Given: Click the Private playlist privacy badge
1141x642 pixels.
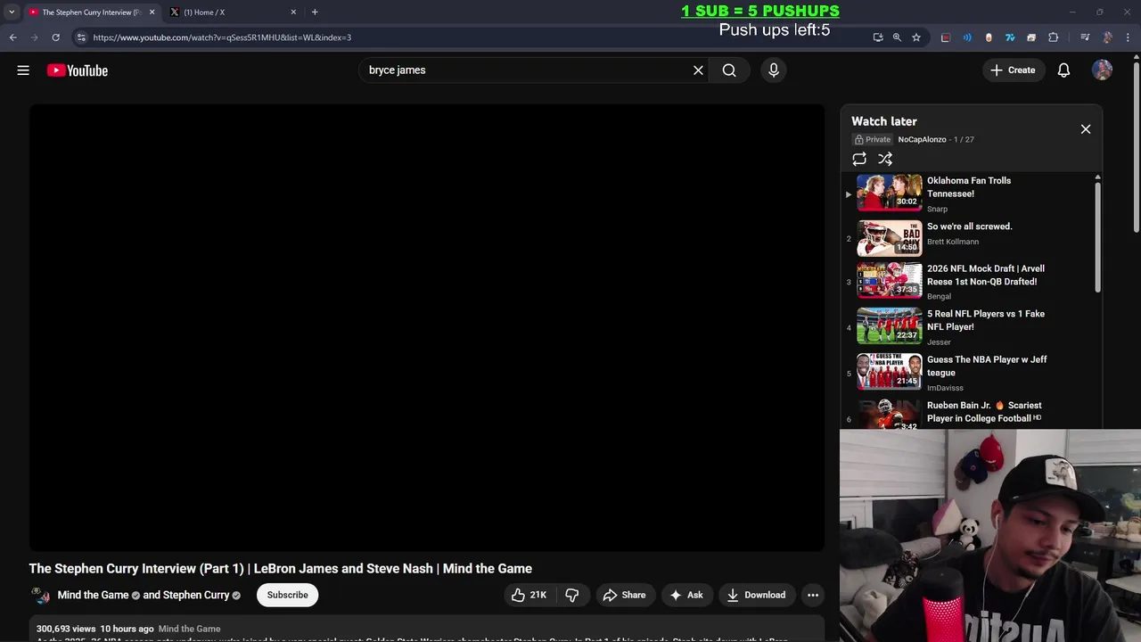Looking at the screenshot, I should (873, 140).
